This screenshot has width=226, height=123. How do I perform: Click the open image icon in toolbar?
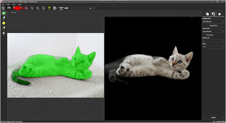[3, 8]
